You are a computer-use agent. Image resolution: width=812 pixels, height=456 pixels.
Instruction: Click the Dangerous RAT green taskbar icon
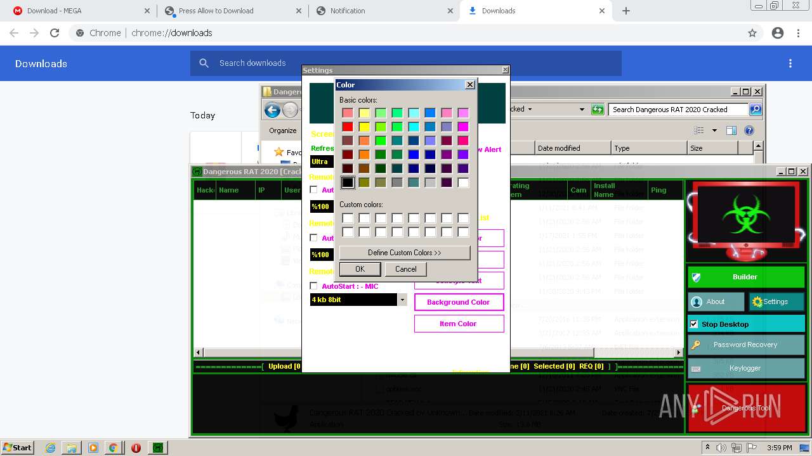(x=157, y=448)
